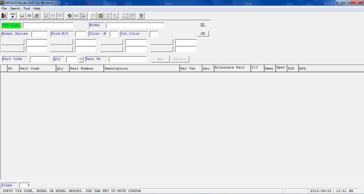Click the green VIN-Code label
The image size is (364, 194).
[x=11, y=25]
